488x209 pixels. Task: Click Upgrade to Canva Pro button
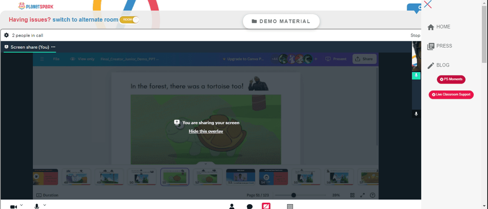point(244,59)
